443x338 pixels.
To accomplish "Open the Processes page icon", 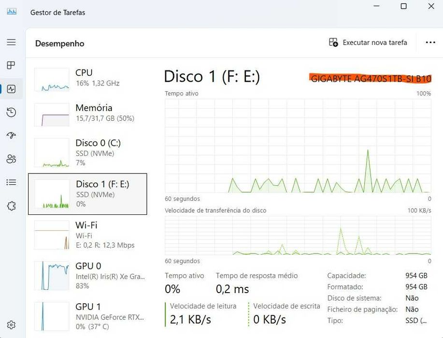I will pos(11,65).
